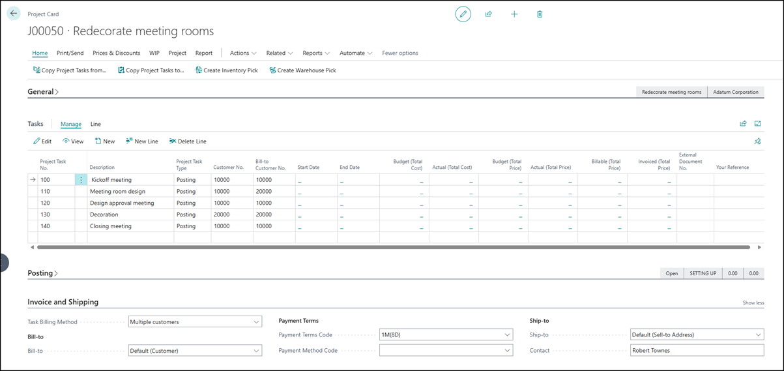Viewport: 784px width, 371px height.
Task: Click Show less link
Action: pos(753,303)
